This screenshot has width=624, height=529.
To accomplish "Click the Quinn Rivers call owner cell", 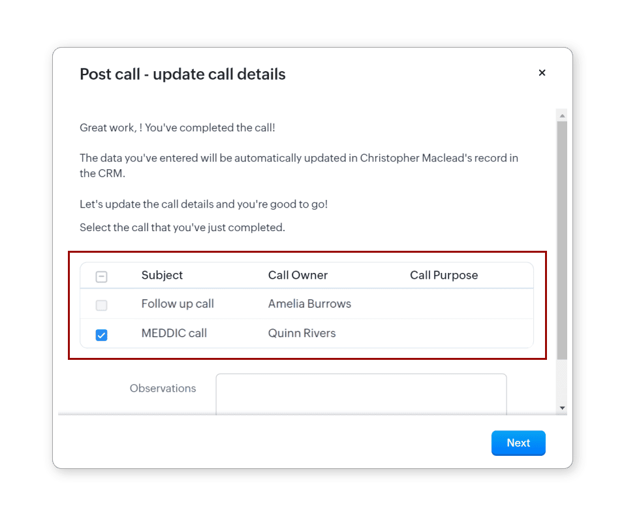I will point(302,333).
